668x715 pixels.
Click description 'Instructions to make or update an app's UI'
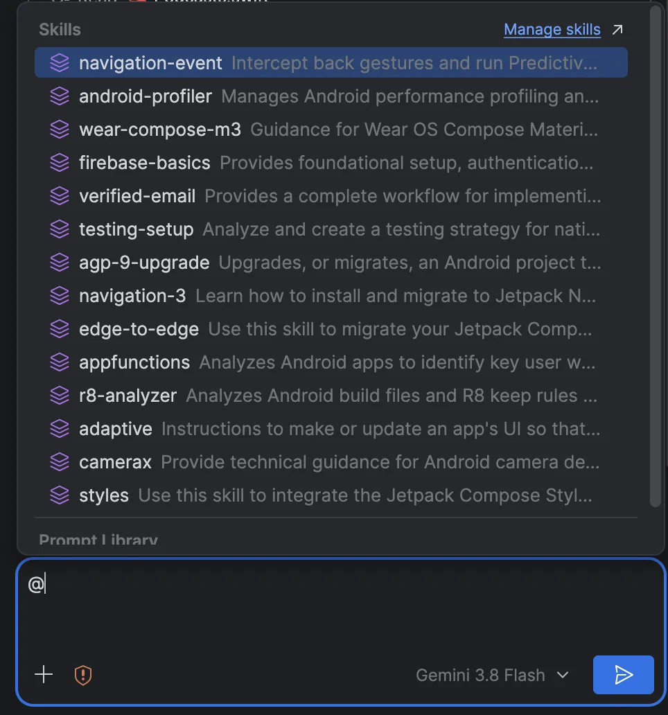341,429
